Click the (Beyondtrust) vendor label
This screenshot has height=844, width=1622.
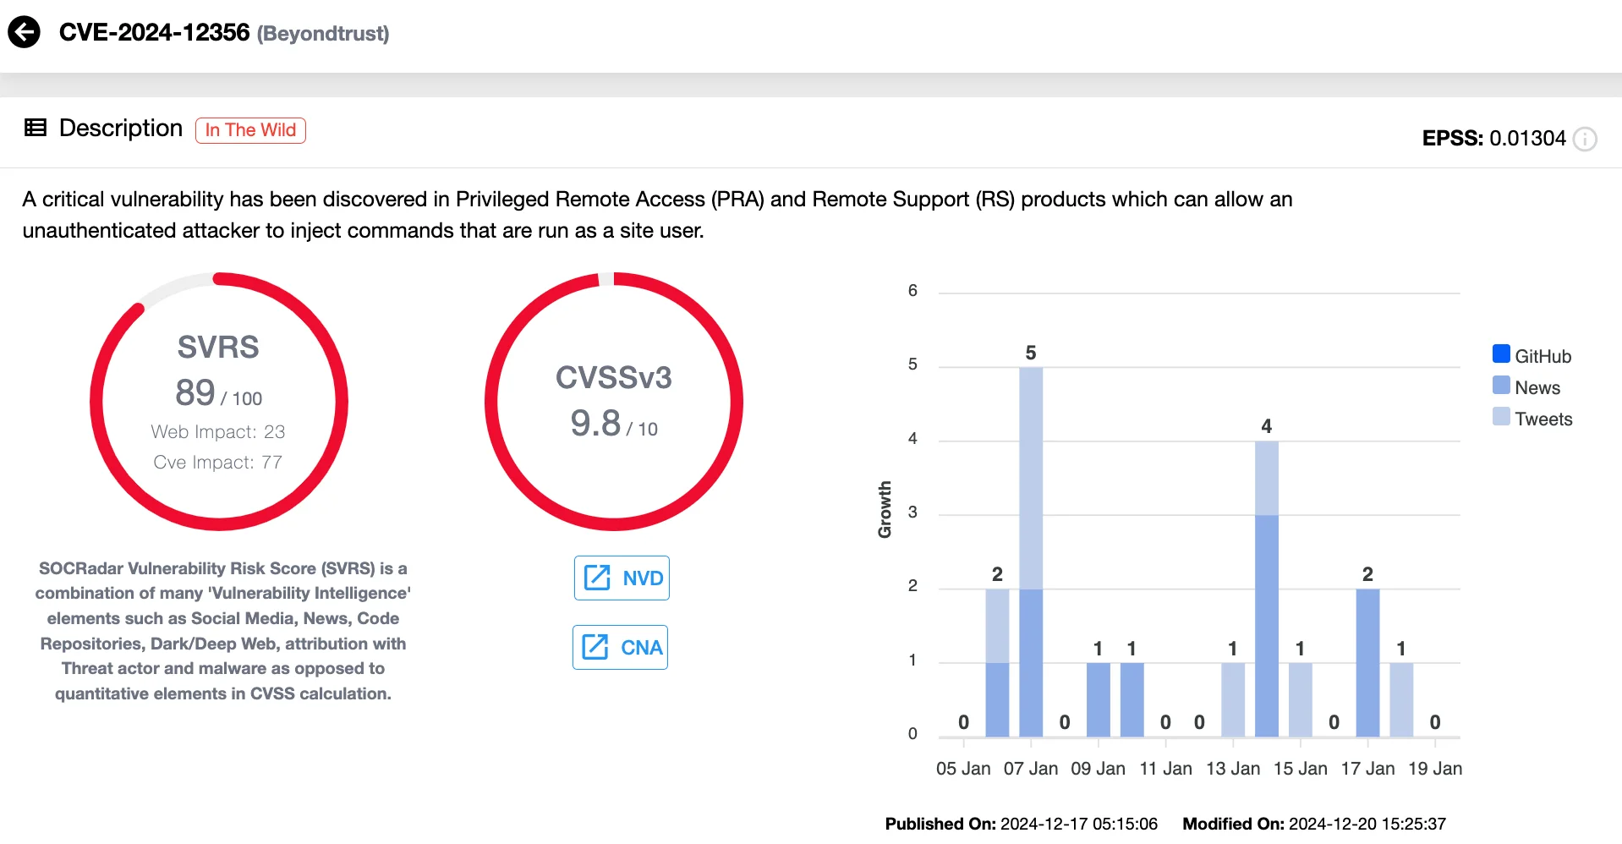point(323,34)
